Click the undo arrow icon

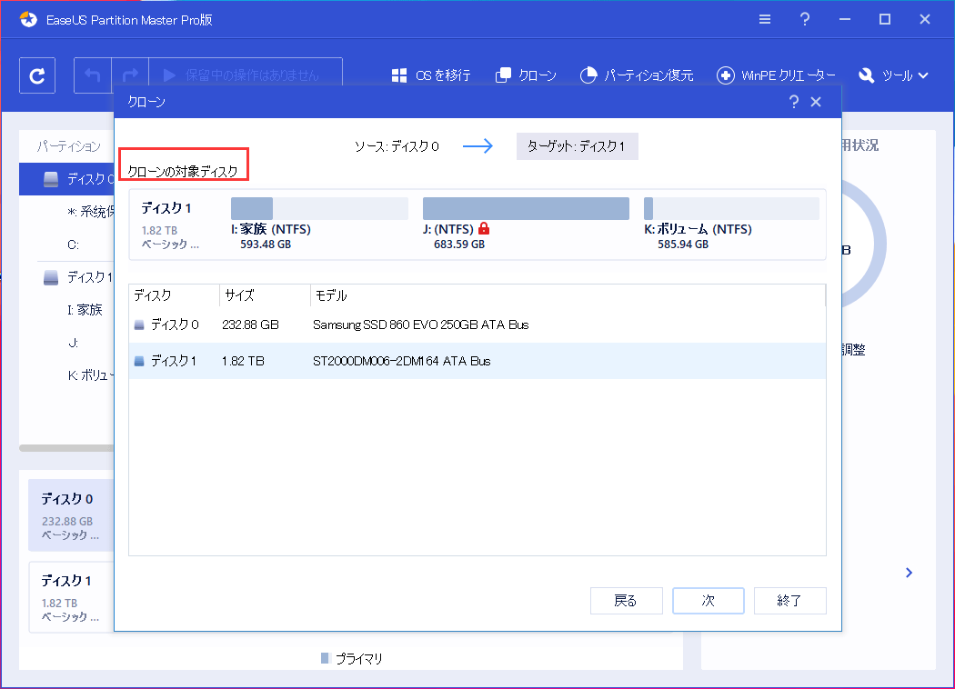pyautogui.click(x=93, y=75)
